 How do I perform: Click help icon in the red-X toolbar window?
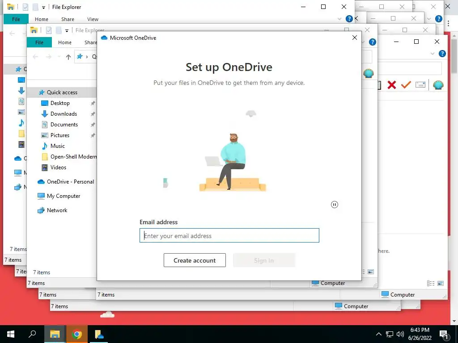coord(442,54)
